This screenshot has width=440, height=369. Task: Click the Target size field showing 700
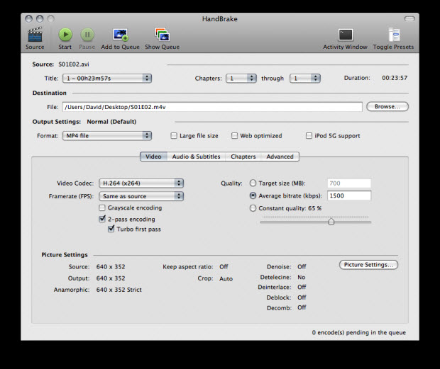point(349,183)
